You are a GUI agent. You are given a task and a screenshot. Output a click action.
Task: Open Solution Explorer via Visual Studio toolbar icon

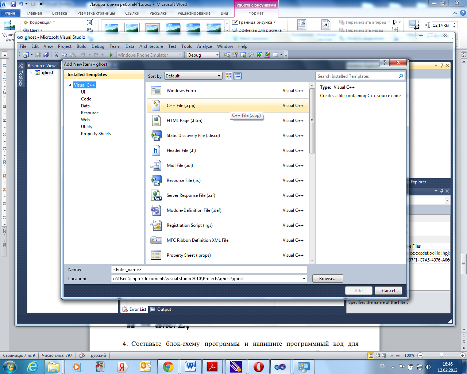(227, 55)
